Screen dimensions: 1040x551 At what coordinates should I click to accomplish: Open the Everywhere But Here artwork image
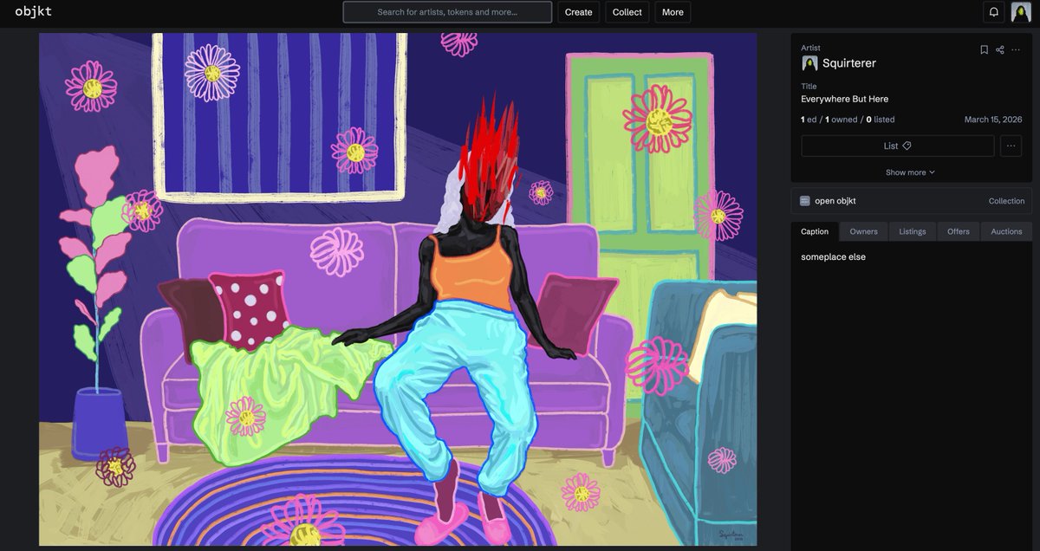point(398,289)
